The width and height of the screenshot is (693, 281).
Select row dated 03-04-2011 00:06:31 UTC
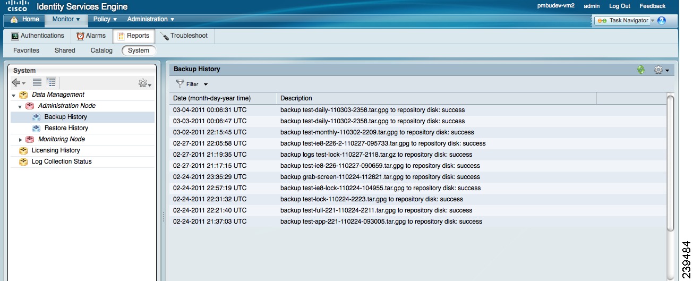tap(418, 110)
